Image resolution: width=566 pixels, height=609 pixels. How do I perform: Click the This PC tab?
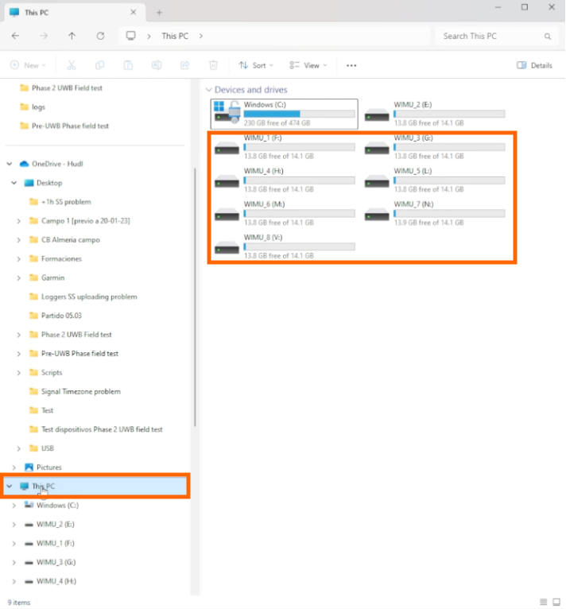pos(74,13)
